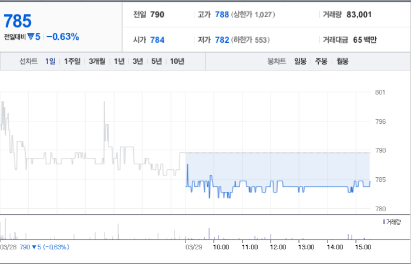The image size is (411, 264).
Task: Click the 고가 value 788
Action: tap(222, 15)
